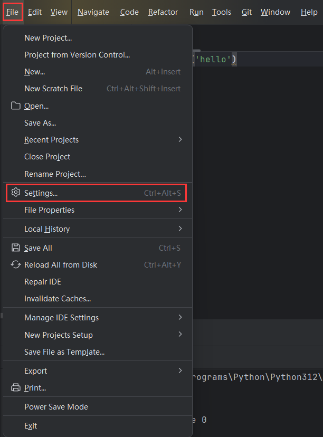Open the Refactor menu in menu bar

[x=163, y=12]
